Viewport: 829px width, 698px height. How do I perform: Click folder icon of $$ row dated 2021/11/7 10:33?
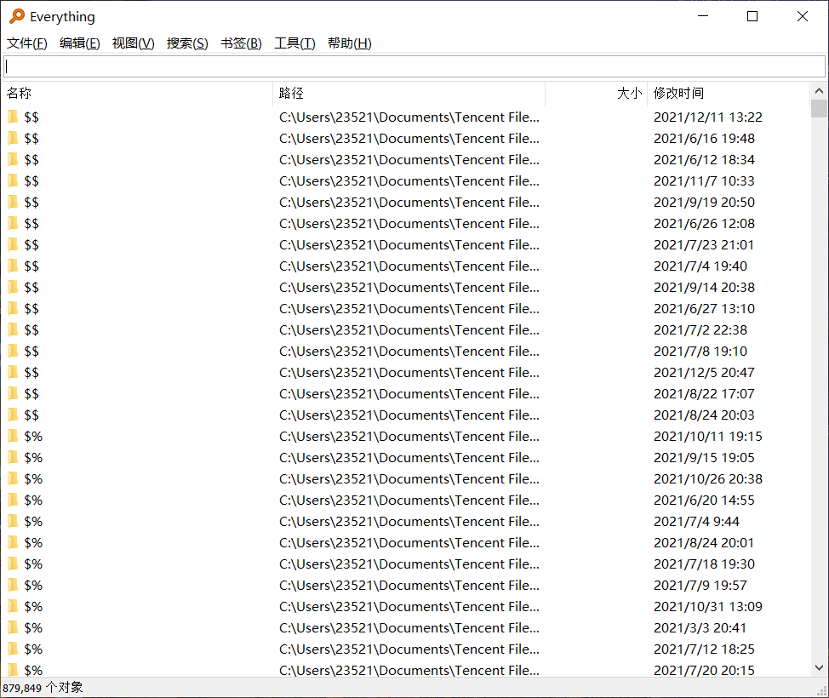tap(14, 180)
